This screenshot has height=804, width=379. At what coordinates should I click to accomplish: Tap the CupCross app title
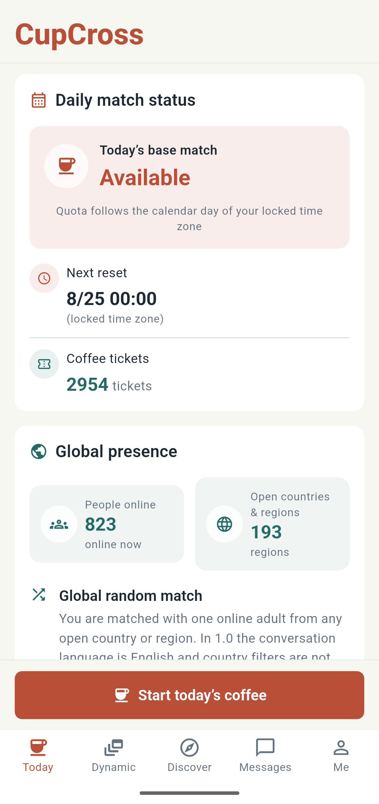(x=79, y=34)
